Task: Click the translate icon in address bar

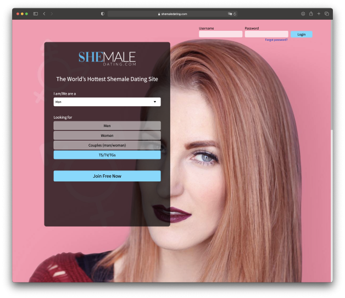Action: 230,14
